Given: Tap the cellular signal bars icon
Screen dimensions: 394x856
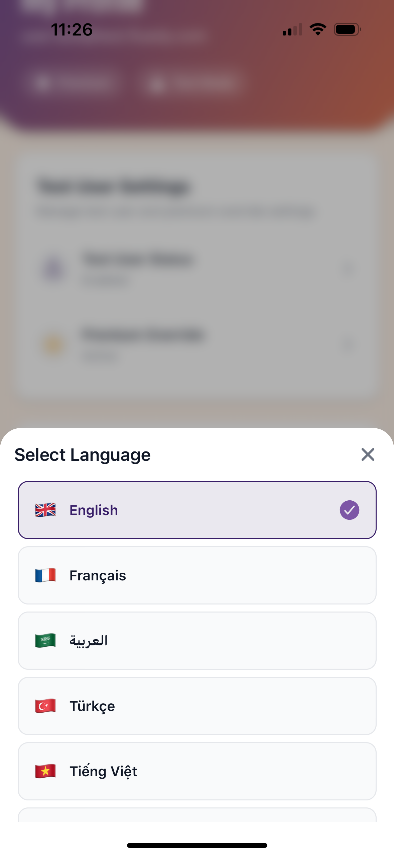Looking at the screenshot, I should click(292, 29).
